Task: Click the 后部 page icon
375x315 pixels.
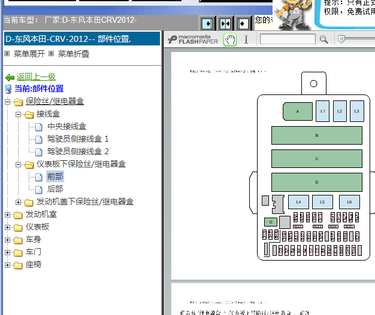Action: 39,189
